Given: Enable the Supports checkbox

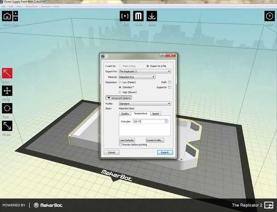Looking at the screenshot, I should click(170, 87).
